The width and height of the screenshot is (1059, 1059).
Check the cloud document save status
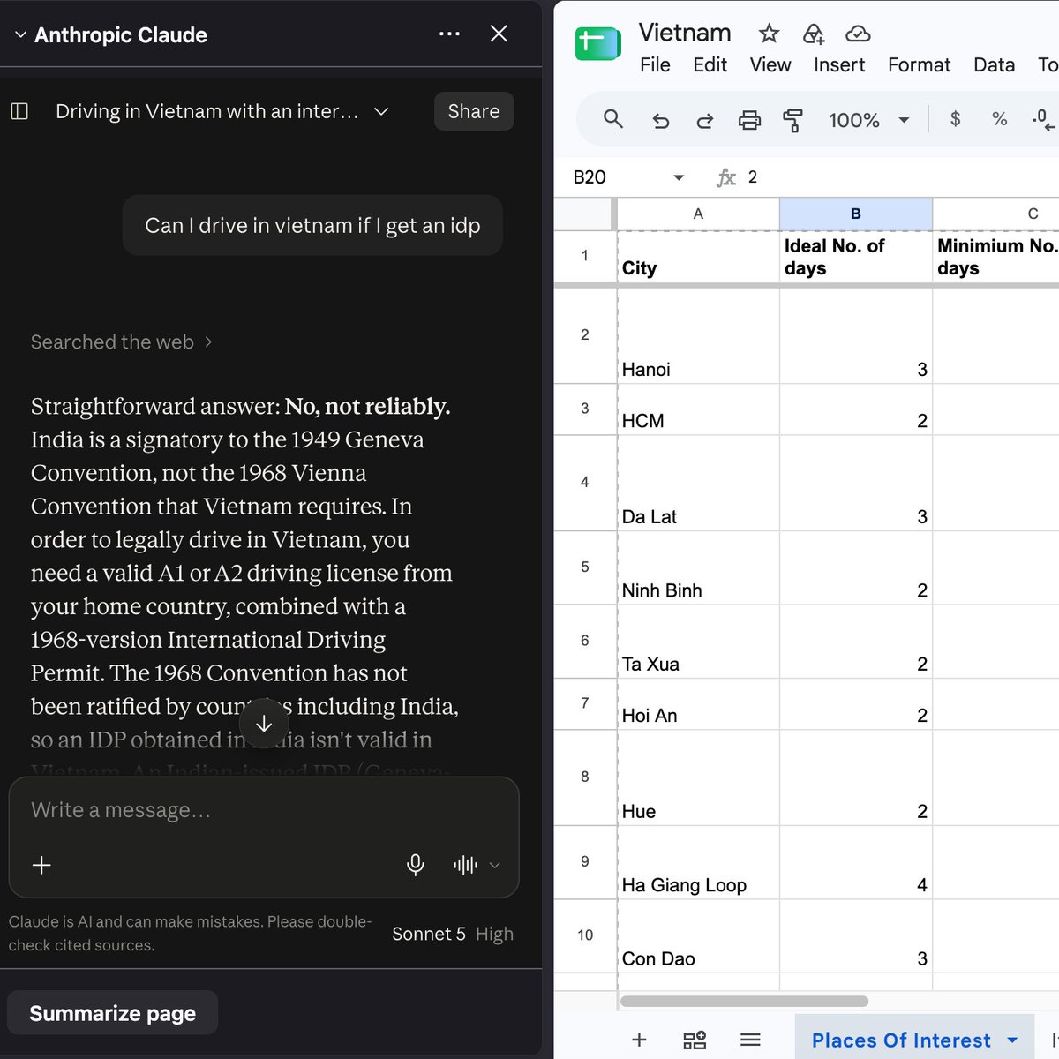click(858, 34)
